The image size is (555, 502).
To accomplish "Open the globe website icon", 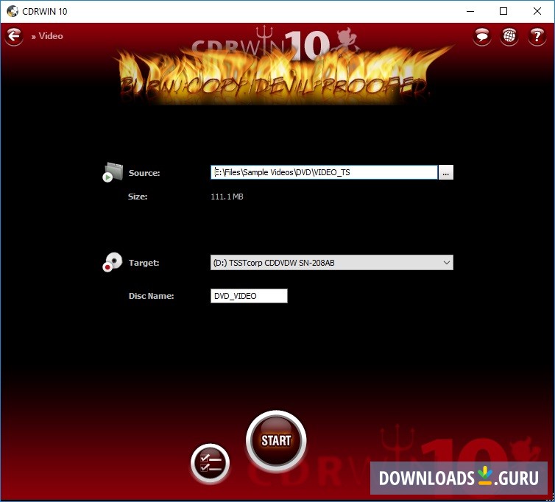I will (509, 36).
